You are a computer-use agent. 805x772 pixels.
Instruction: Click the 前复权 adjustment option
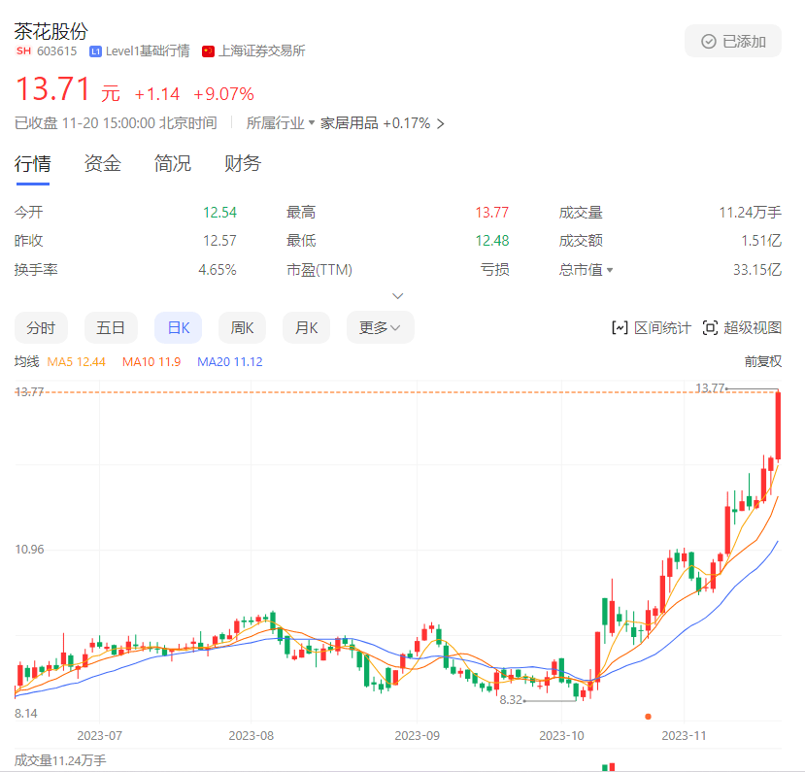pos(762,361)
